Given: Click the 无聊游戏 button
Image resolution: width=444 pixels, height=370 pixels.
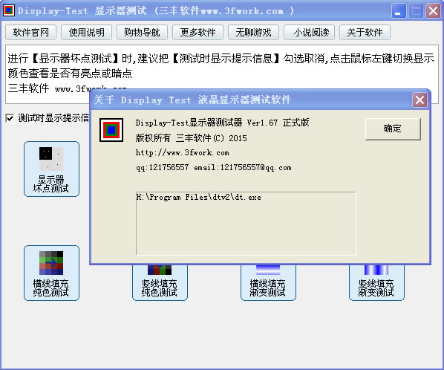Looking at the screenshot, I should click(x=253, y=33).
